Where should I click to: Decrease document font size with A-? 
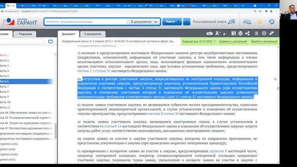(225, 34)
